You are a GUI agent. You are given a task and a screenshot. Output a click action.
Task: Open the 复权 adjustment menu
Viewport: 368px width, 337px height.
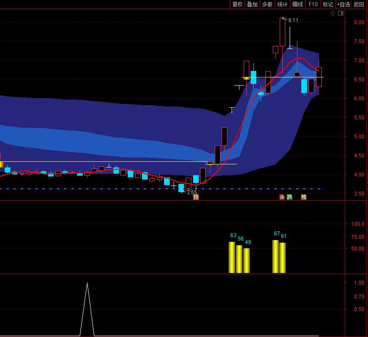[237, 4]
